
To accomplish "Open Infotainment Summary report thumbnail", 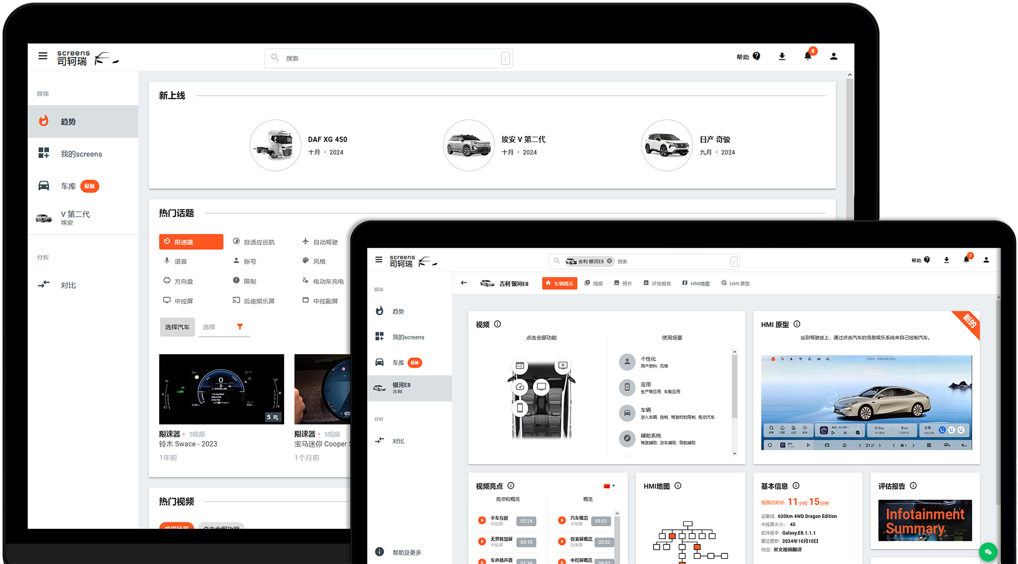I will [x=925, y=520].
